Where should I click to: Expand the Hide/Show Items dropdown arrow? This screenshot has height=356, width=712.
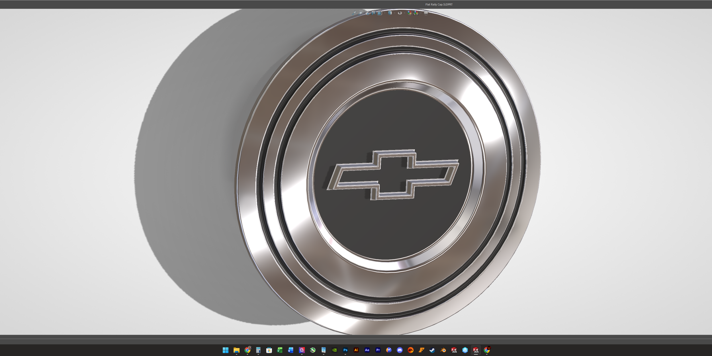404,13
